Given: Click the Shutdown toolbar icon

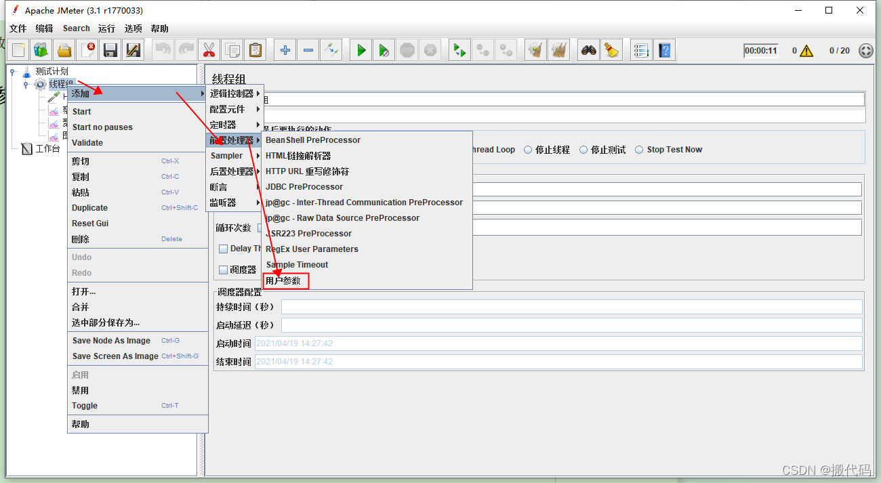Looking at the screenshot, I should coord(430,50).
